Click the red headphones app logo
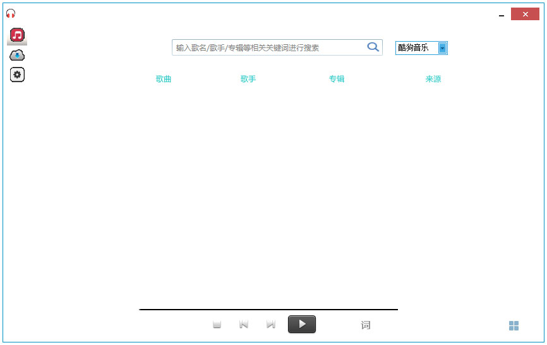 (11, 13)
